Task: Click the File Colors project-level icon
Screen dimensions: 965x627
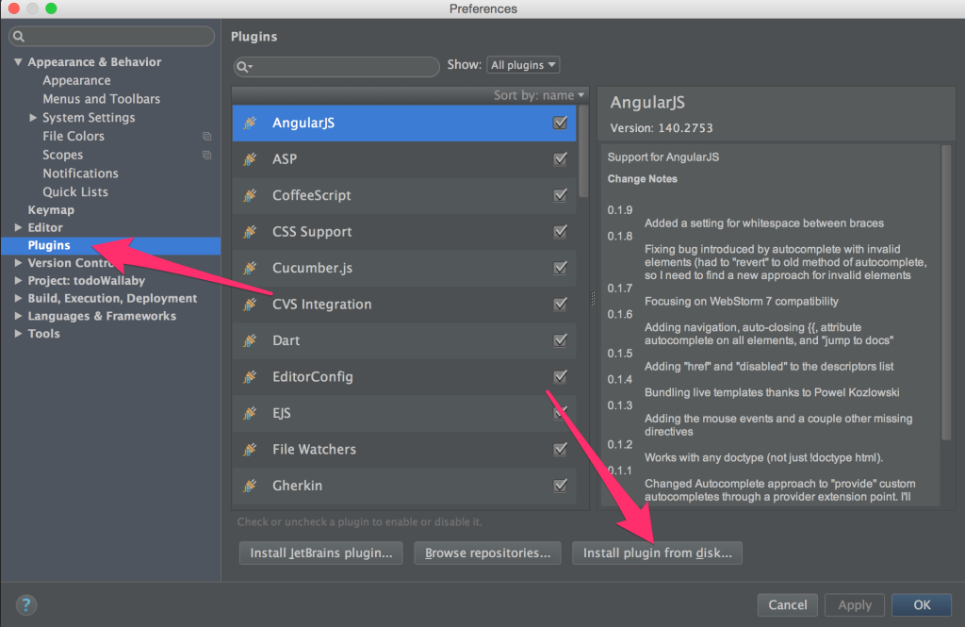Action: click(x=206, y=136)
